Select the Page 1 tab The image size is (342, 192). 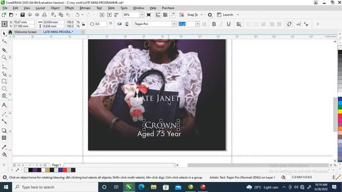tap(56, 165)
